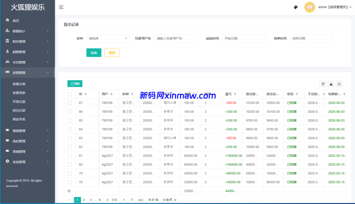The width and height of the screenshot is (355, 204).
Task: Open the theme palette icon
Action: [296, 7]
